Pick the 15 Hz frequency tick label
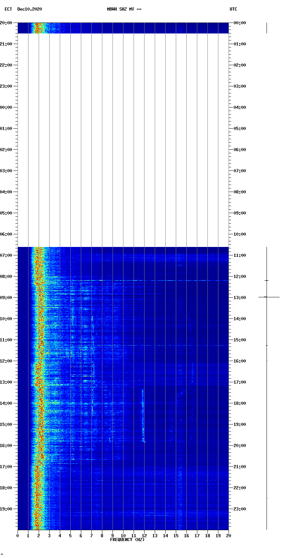282x558 pixels. coord(176,536)
